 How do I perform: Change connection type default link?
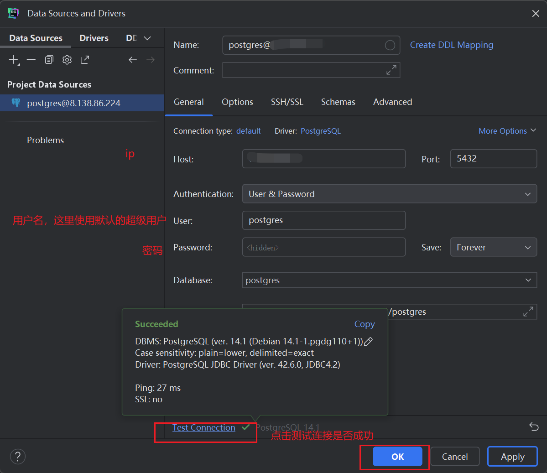(x=248, y=131)
